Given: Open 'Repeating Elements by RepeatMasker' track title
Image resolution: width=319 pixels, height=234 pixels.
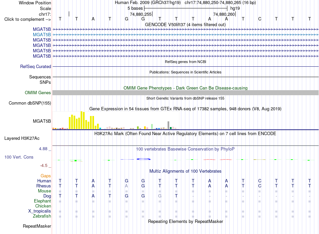Looking at the screenshot, I should click(185, 221).
